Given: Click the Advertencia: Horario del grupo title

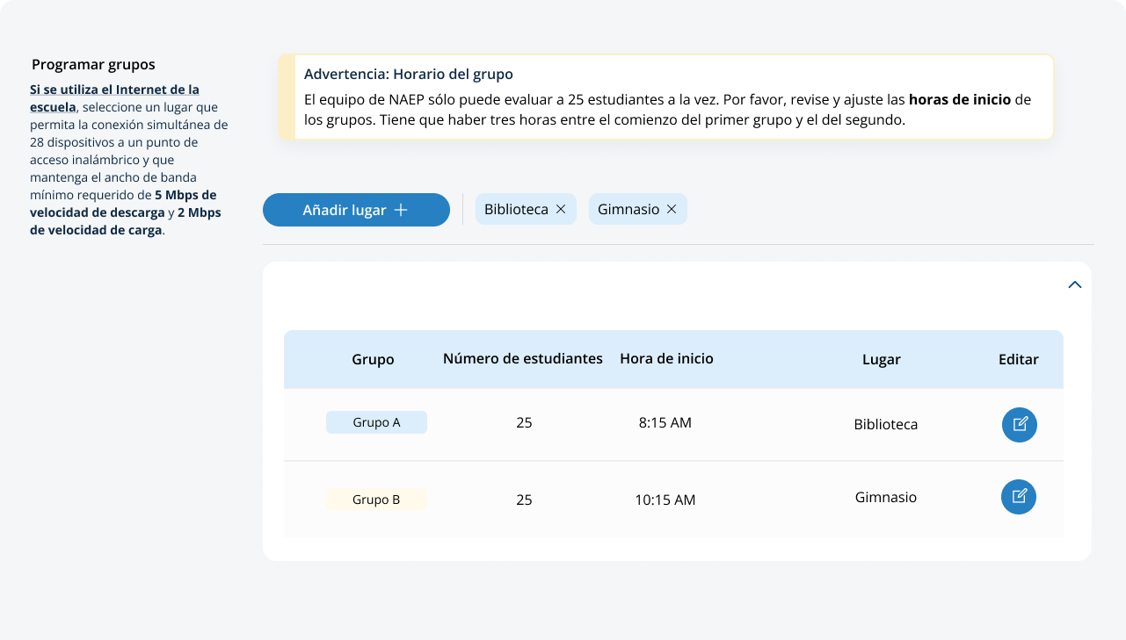Looking at the screenshot, I should 408,75.
